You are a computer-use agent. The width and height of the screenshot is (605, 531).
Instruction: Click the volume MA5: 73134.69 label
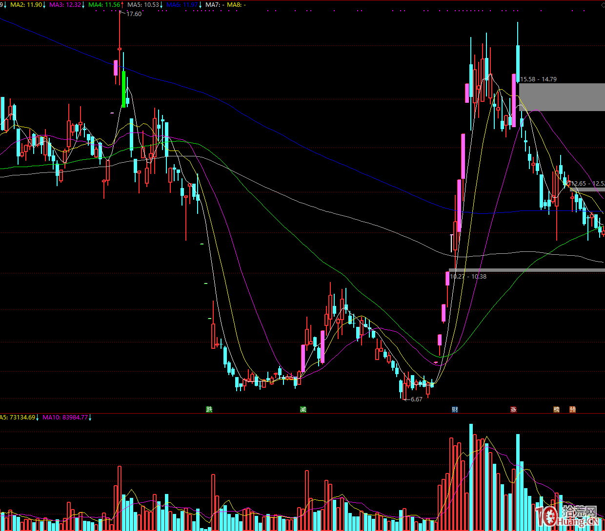[19, 417]
